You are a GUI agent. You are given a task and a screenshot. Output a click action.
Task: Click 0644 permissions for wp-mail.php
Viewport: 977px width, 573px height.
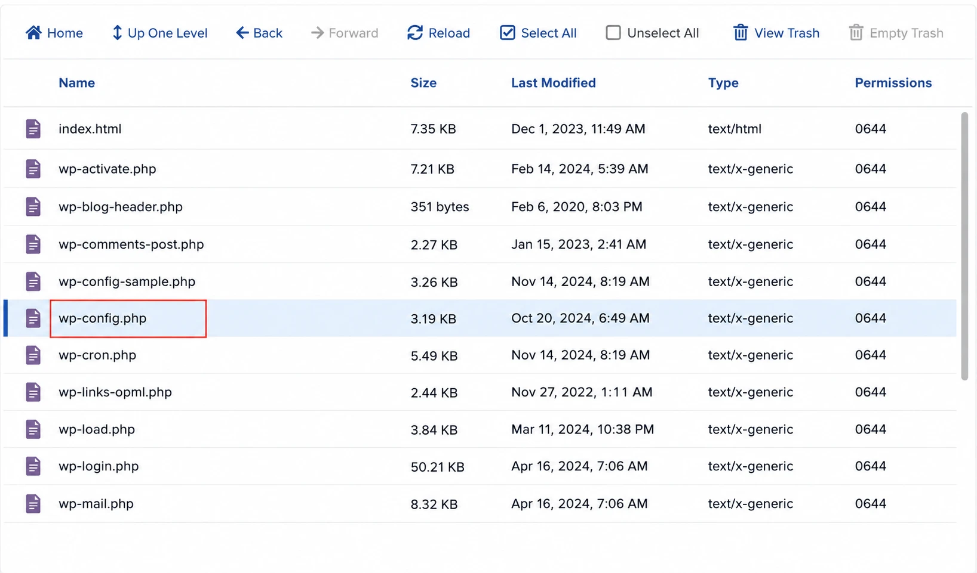[x=871, y=504]
